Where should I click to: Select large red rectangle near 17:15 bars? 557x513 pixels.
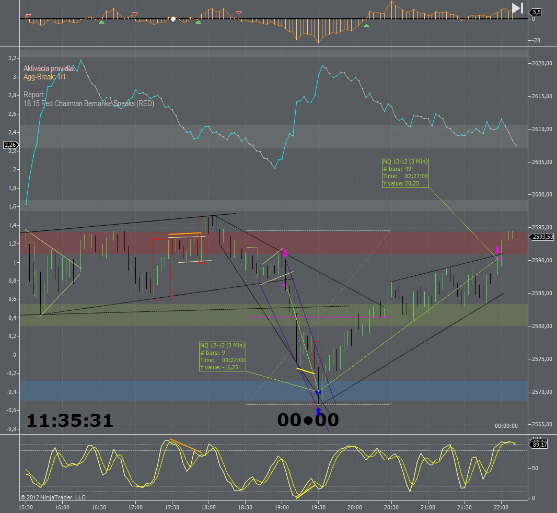tap(161, 270)
